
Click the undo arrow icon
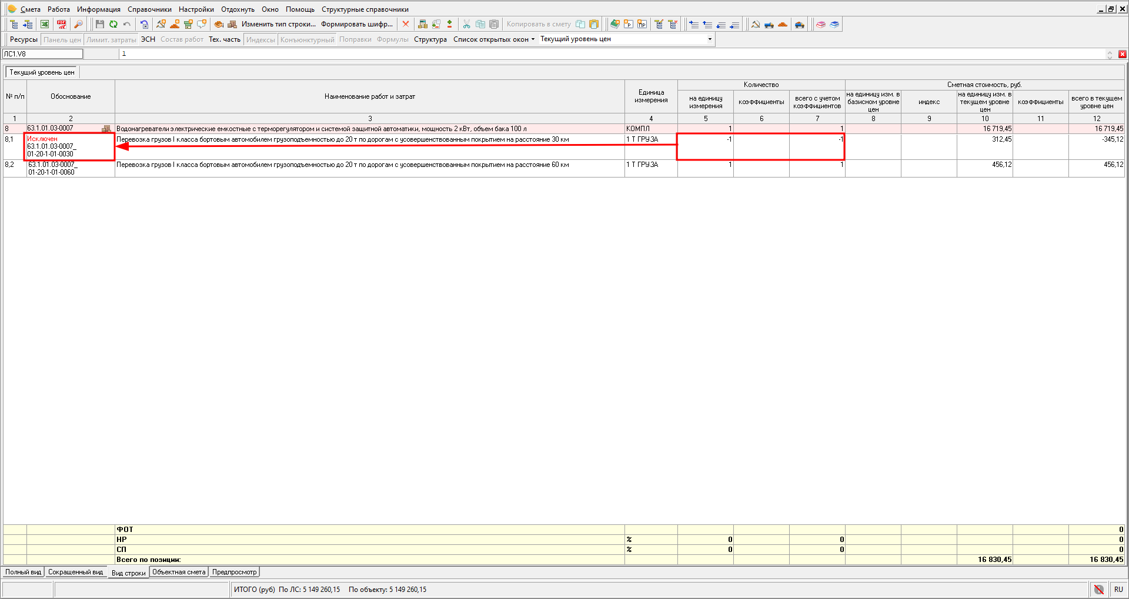pos(127,24)
